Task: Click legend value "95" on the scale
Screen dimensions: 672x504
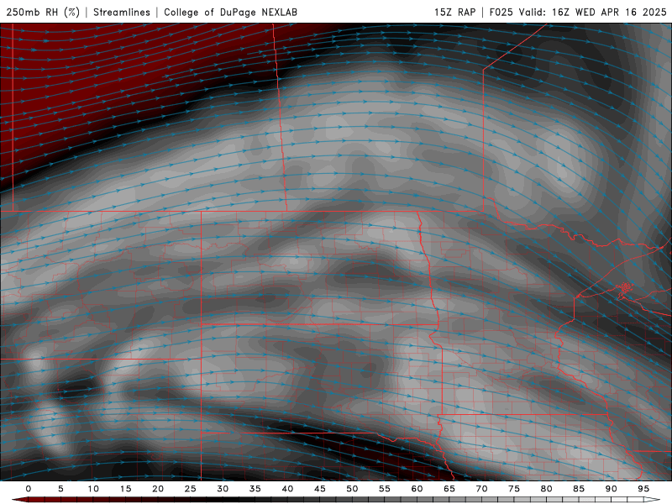Action: tap(643, 489)
